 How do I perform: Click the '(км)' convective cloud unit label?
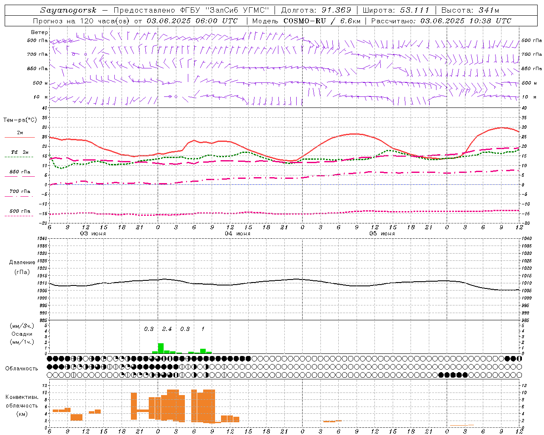coord(22,414)
